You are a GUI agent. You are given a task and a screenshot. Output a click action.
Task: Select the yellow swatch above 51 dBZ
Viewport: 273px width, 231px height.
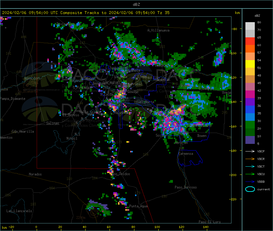click(x=250, y=64)
